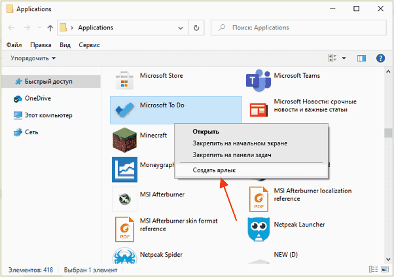Image resolution: width=394 pixels, height=277 pixels.
Task: Click the Minecraft label
Action: tap(153, 136)
